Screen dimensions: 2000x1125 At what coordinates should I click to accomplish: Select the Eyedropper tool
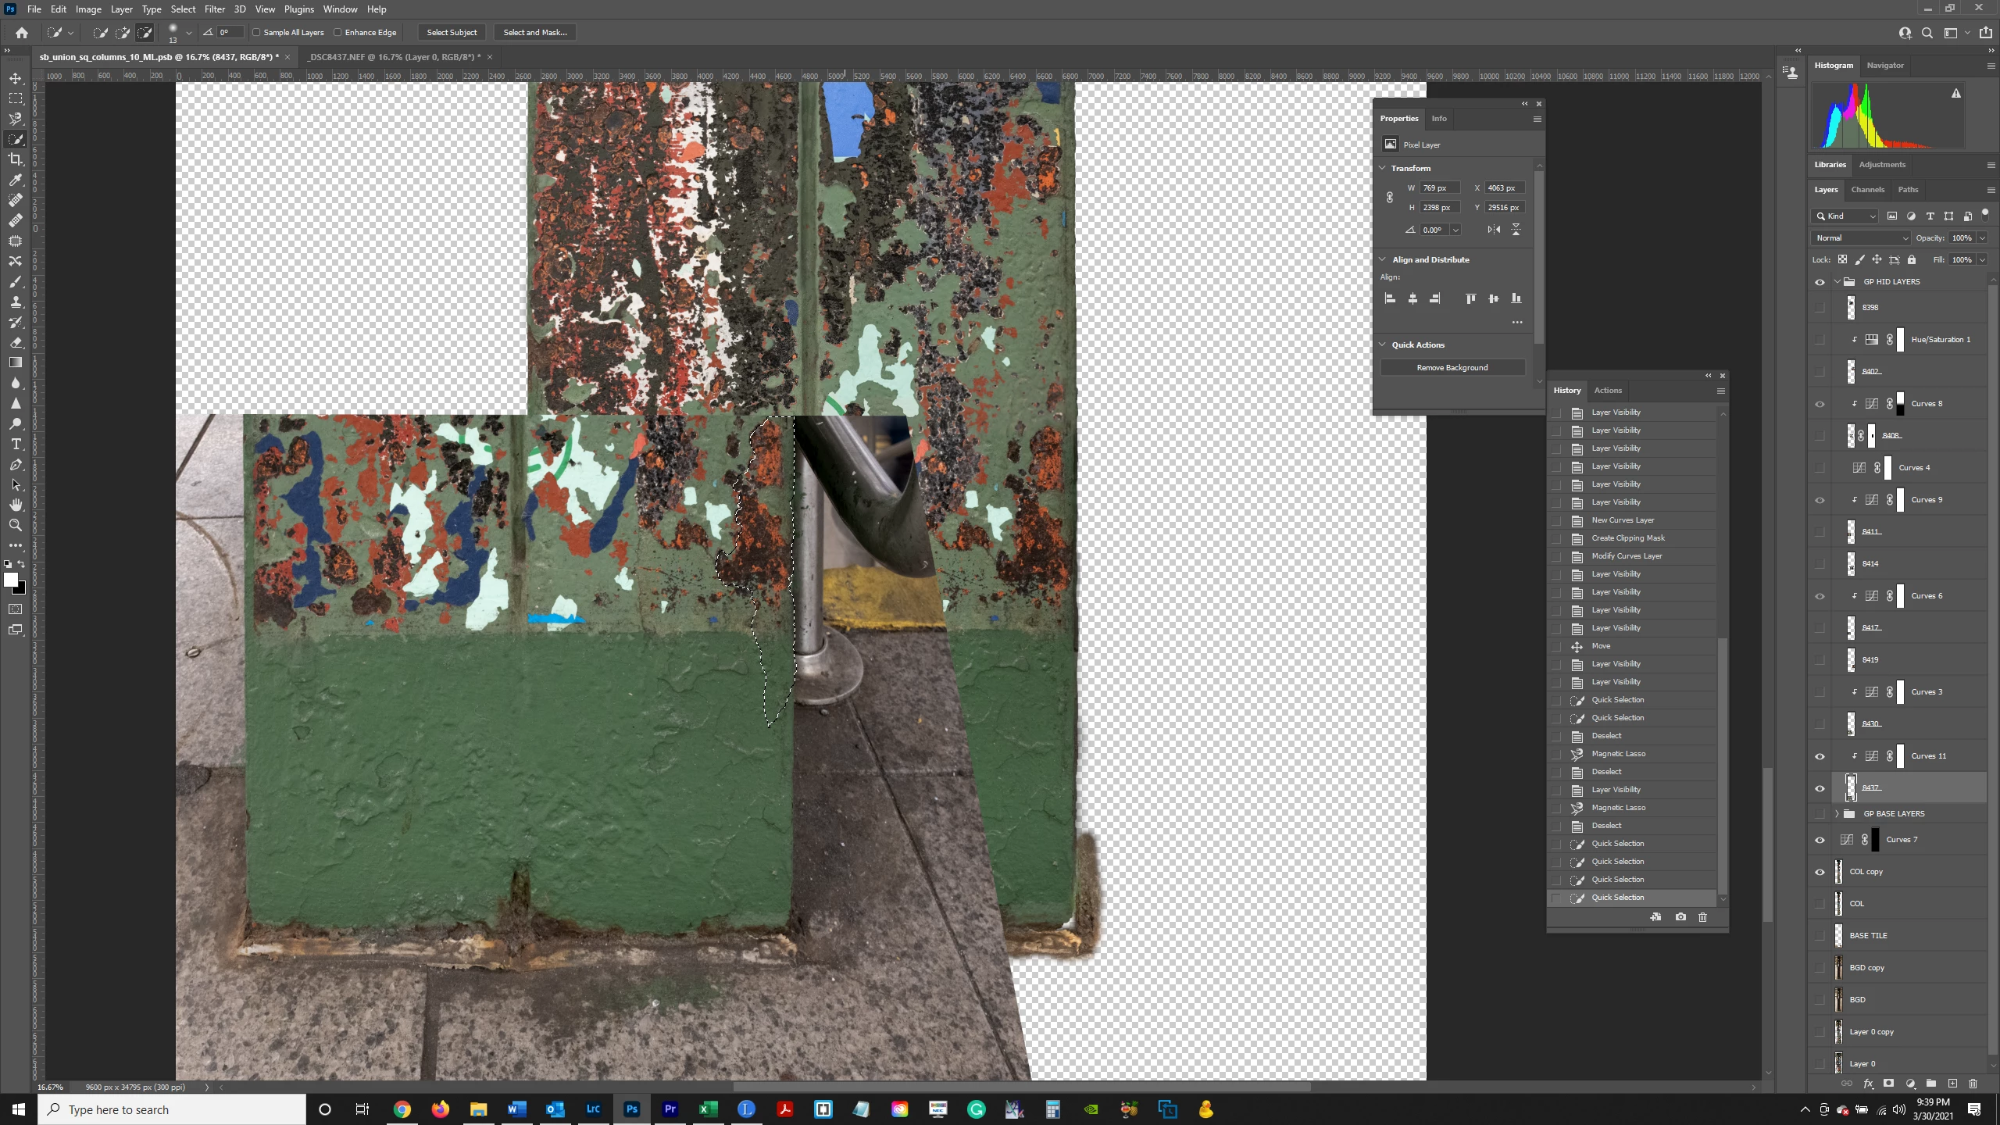pyautogui.click(x=16, y=180)
